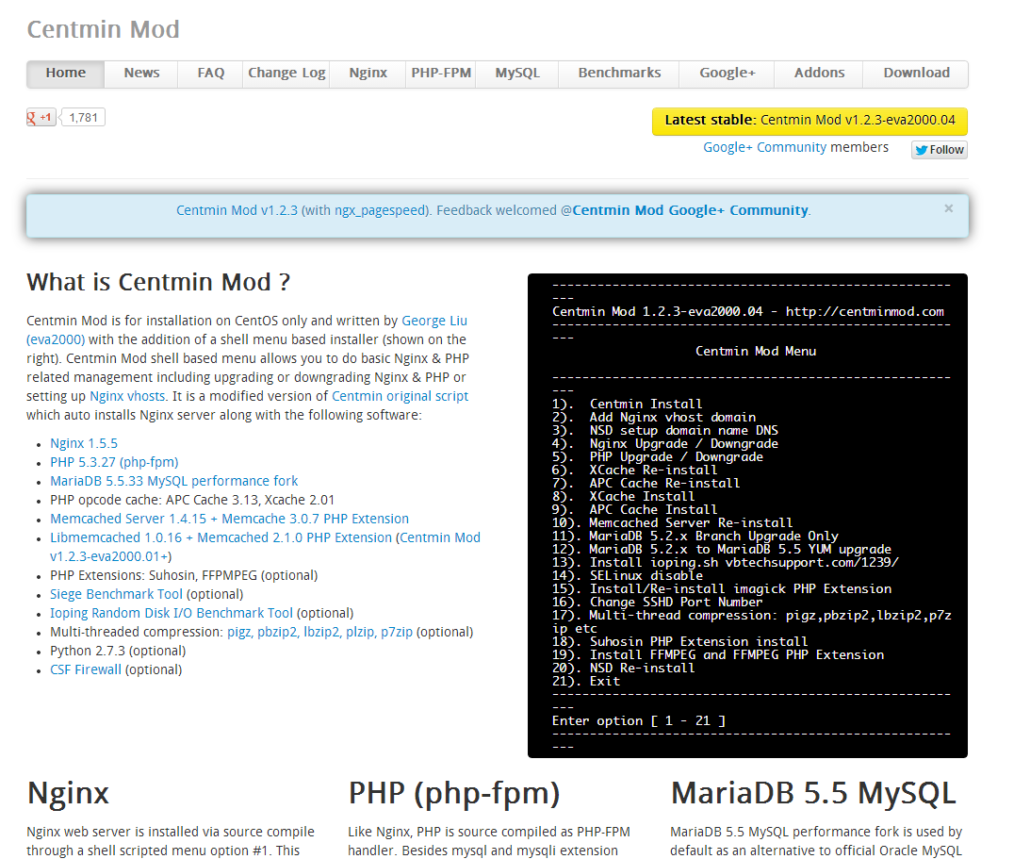Click the 'What is Centmin Mod ?' heading
1014x859 pixels.
[158, 283]
